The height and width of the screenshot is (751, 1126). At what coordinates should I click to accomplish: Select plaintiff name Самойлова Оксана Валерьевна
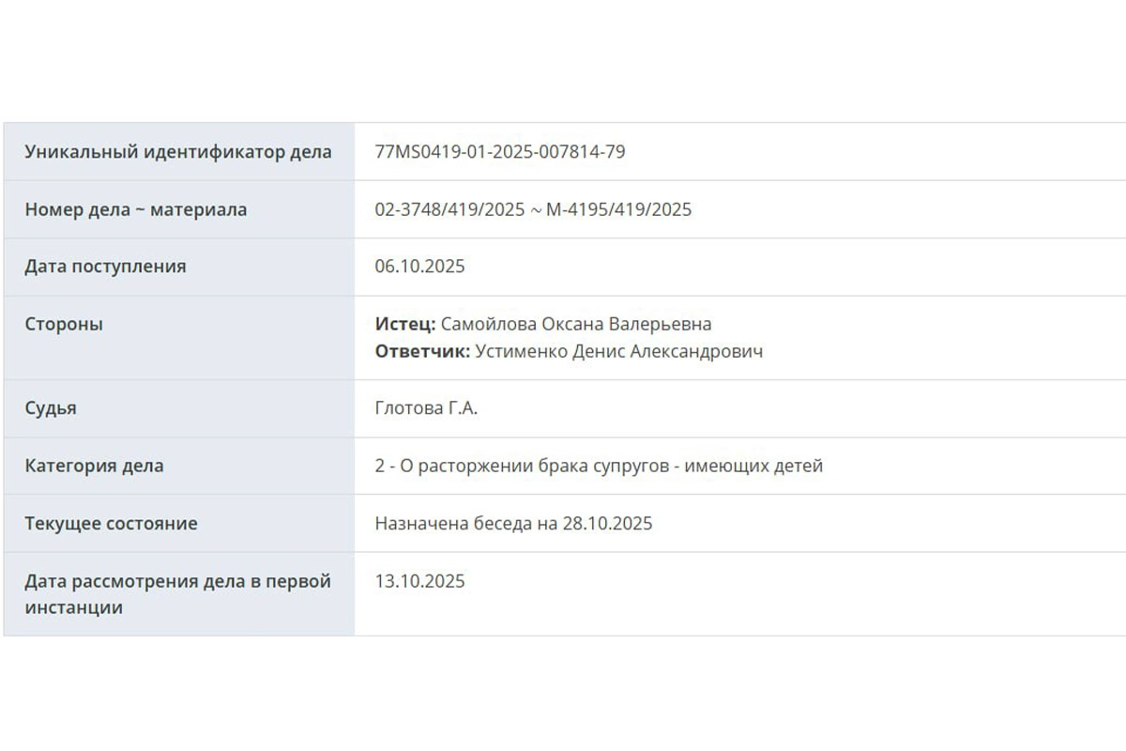(576, 324)
